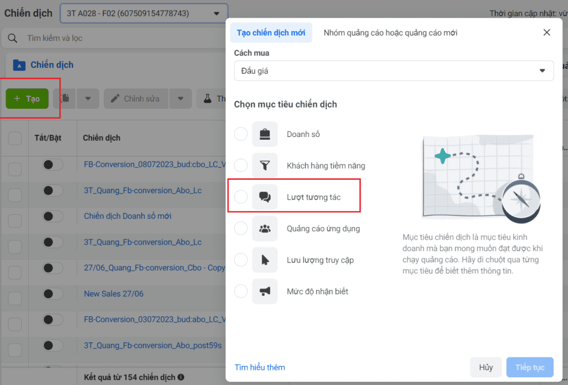
Task: Click the Khách hàng tiềm năng funnel icon
Action: tap(265, 165)
